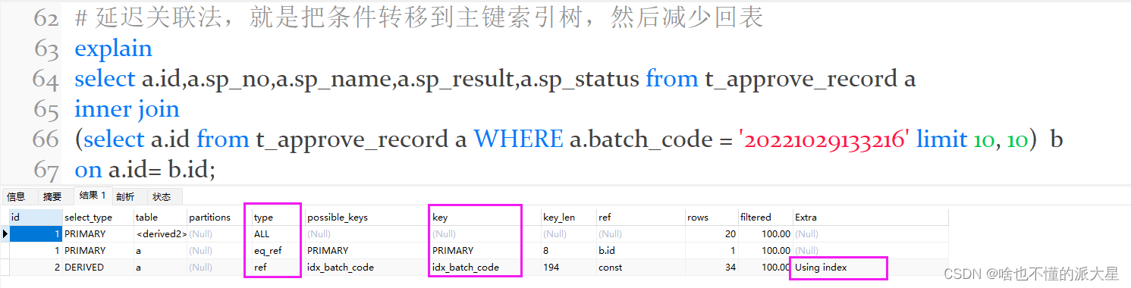Click line number 62 in the editor

(x=46, y=19)
